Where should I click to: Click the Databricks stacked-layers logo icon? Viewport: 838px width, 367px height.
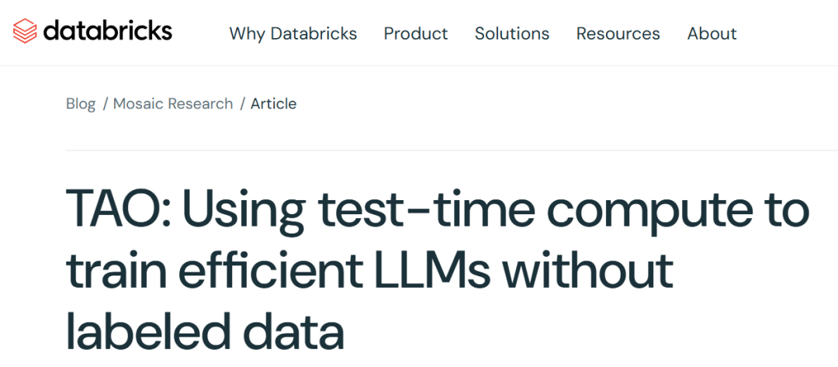(x=25, y=32)
